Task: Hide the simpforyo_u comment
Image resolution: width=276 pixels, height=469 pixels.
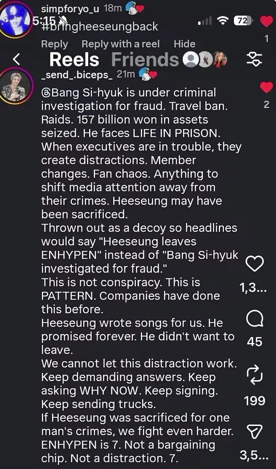Action: click(184, 44)
